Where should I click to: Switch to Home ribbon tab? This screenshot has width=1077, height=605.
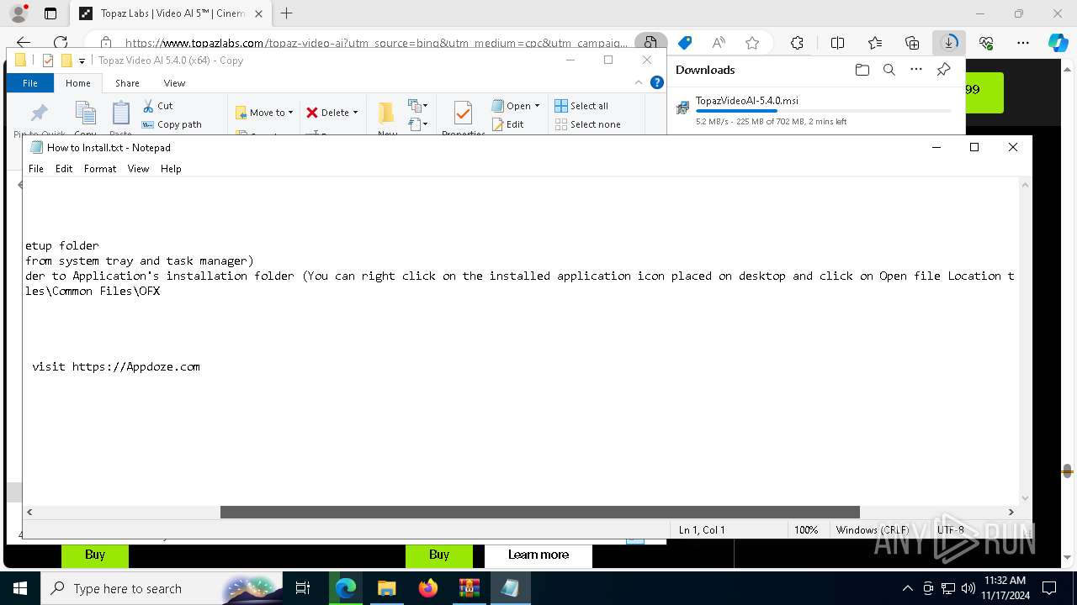78,83
